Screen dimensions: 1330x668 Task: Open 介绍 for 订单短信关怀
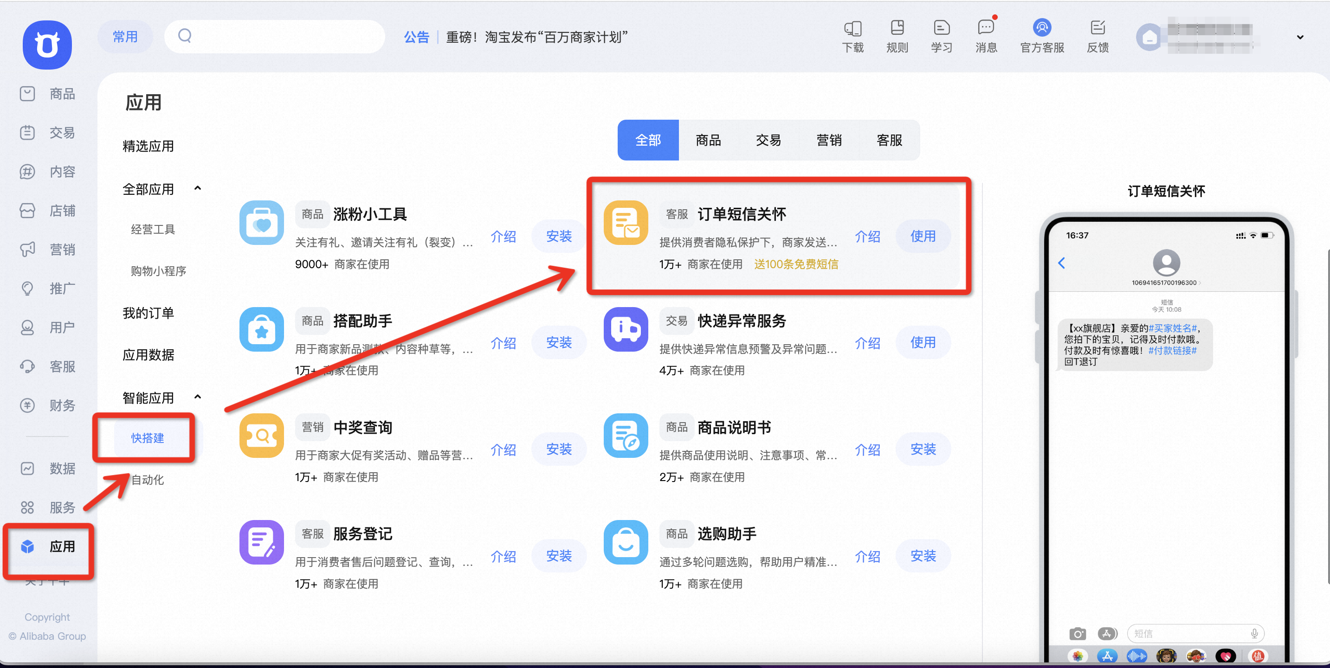pyautogui.click(x=867, y=237)
